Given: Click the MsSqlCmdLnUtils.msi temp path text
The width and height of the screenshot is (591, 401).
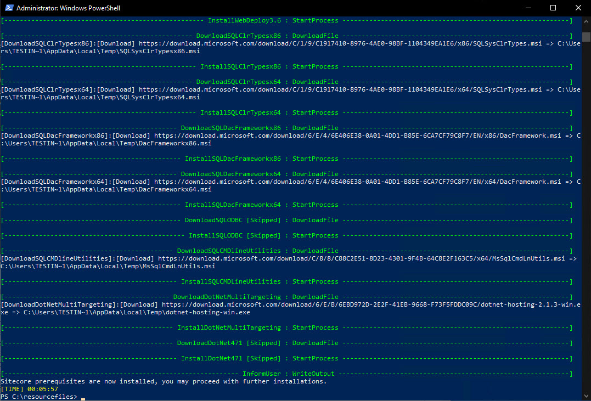Looking at the screenshot, I should click(108, 267).
